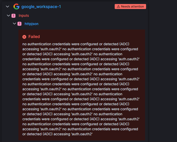
Task: Click the warning triangle in Needs attention
Action: pos(118,6)
